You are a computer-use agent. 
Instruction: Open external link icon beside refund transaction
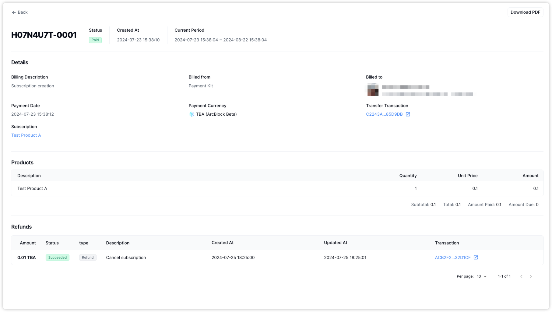click(x=476, y=258)
